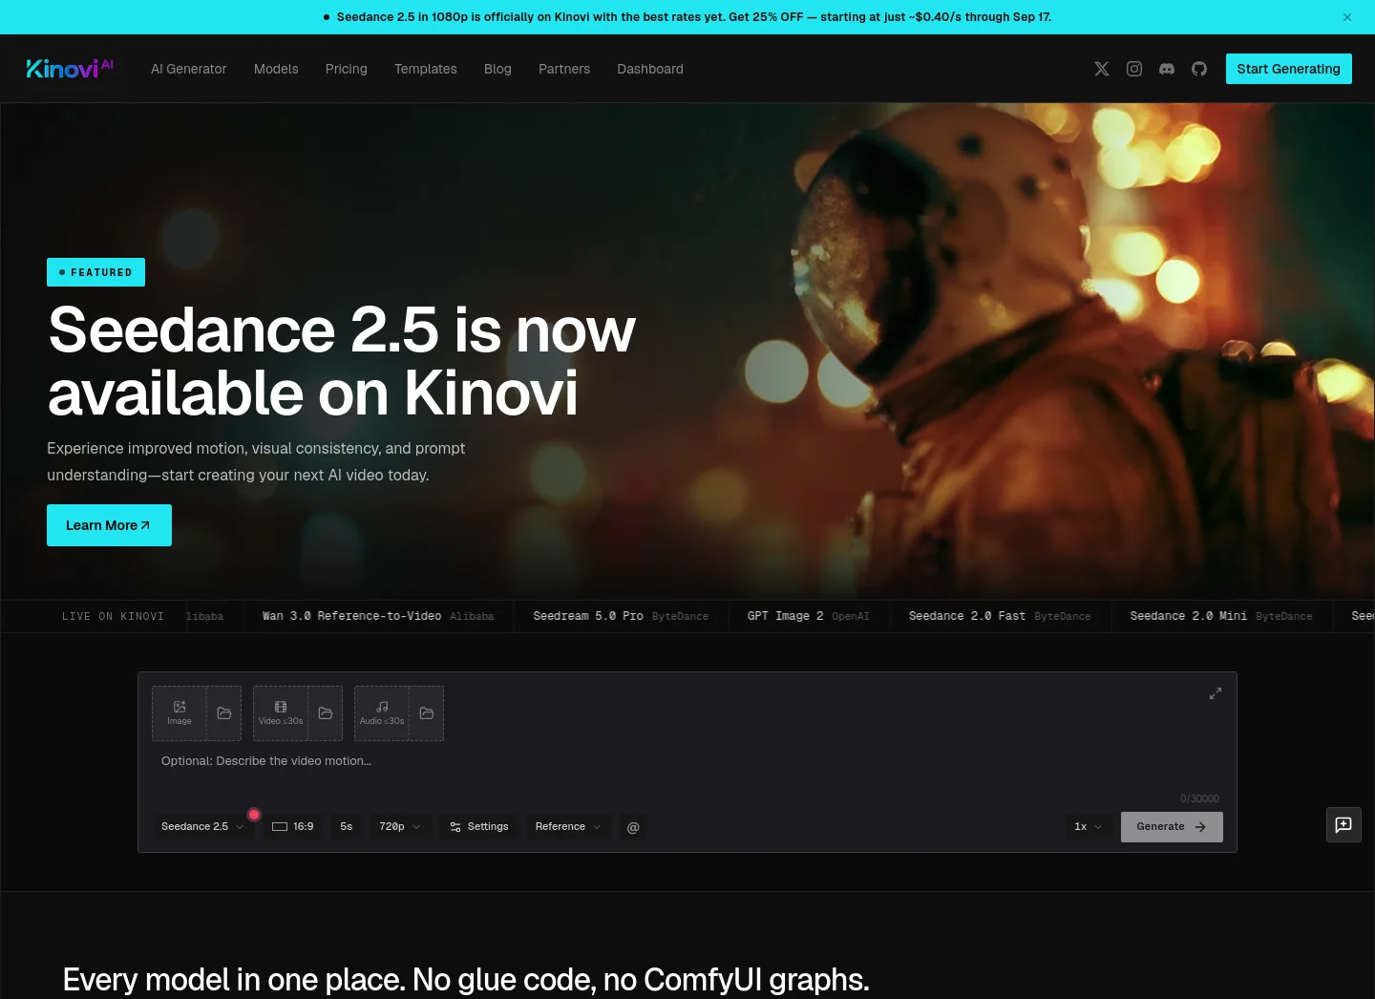Open the 1x quantity dropdown

coord(1089,827)
